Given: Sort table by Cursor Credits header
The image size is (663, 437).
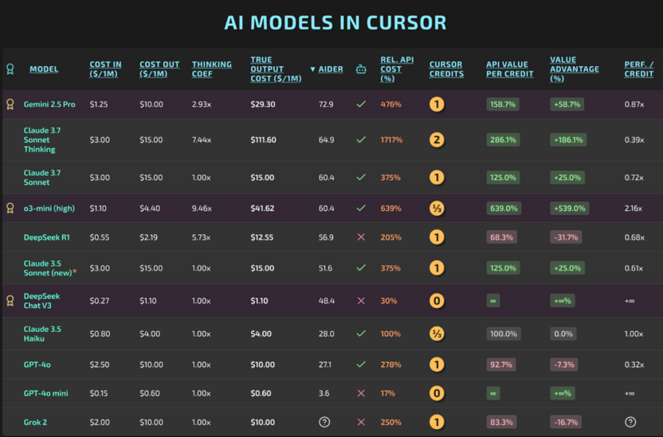Looking at the screenshot, I should [446, 69].
